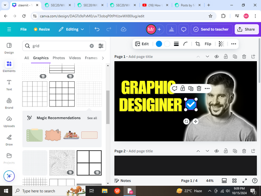This screenshot has width=261, height=196.
Task: Open the Uploads panel
Action: 9,122
